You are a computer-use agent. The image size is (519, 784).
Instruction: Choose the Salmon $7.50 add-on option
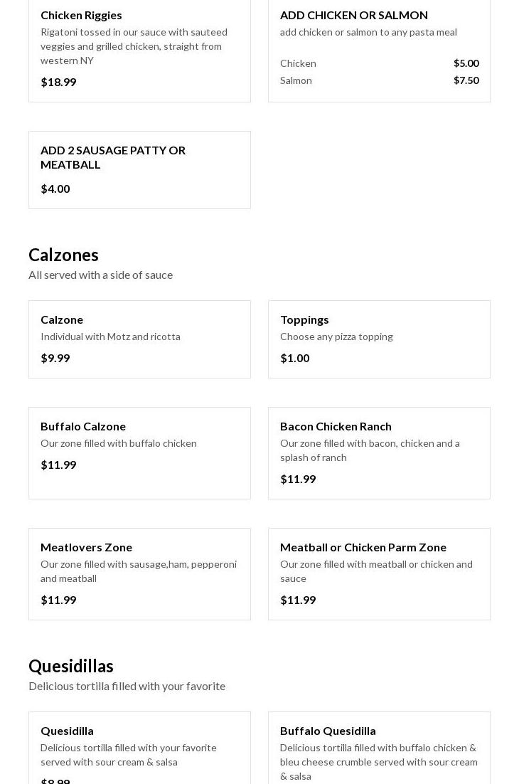point(379,80)
